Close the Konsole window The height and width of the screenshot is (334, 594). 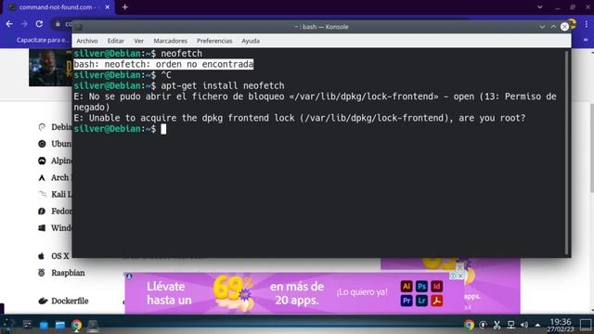click(x=564, y=27)
